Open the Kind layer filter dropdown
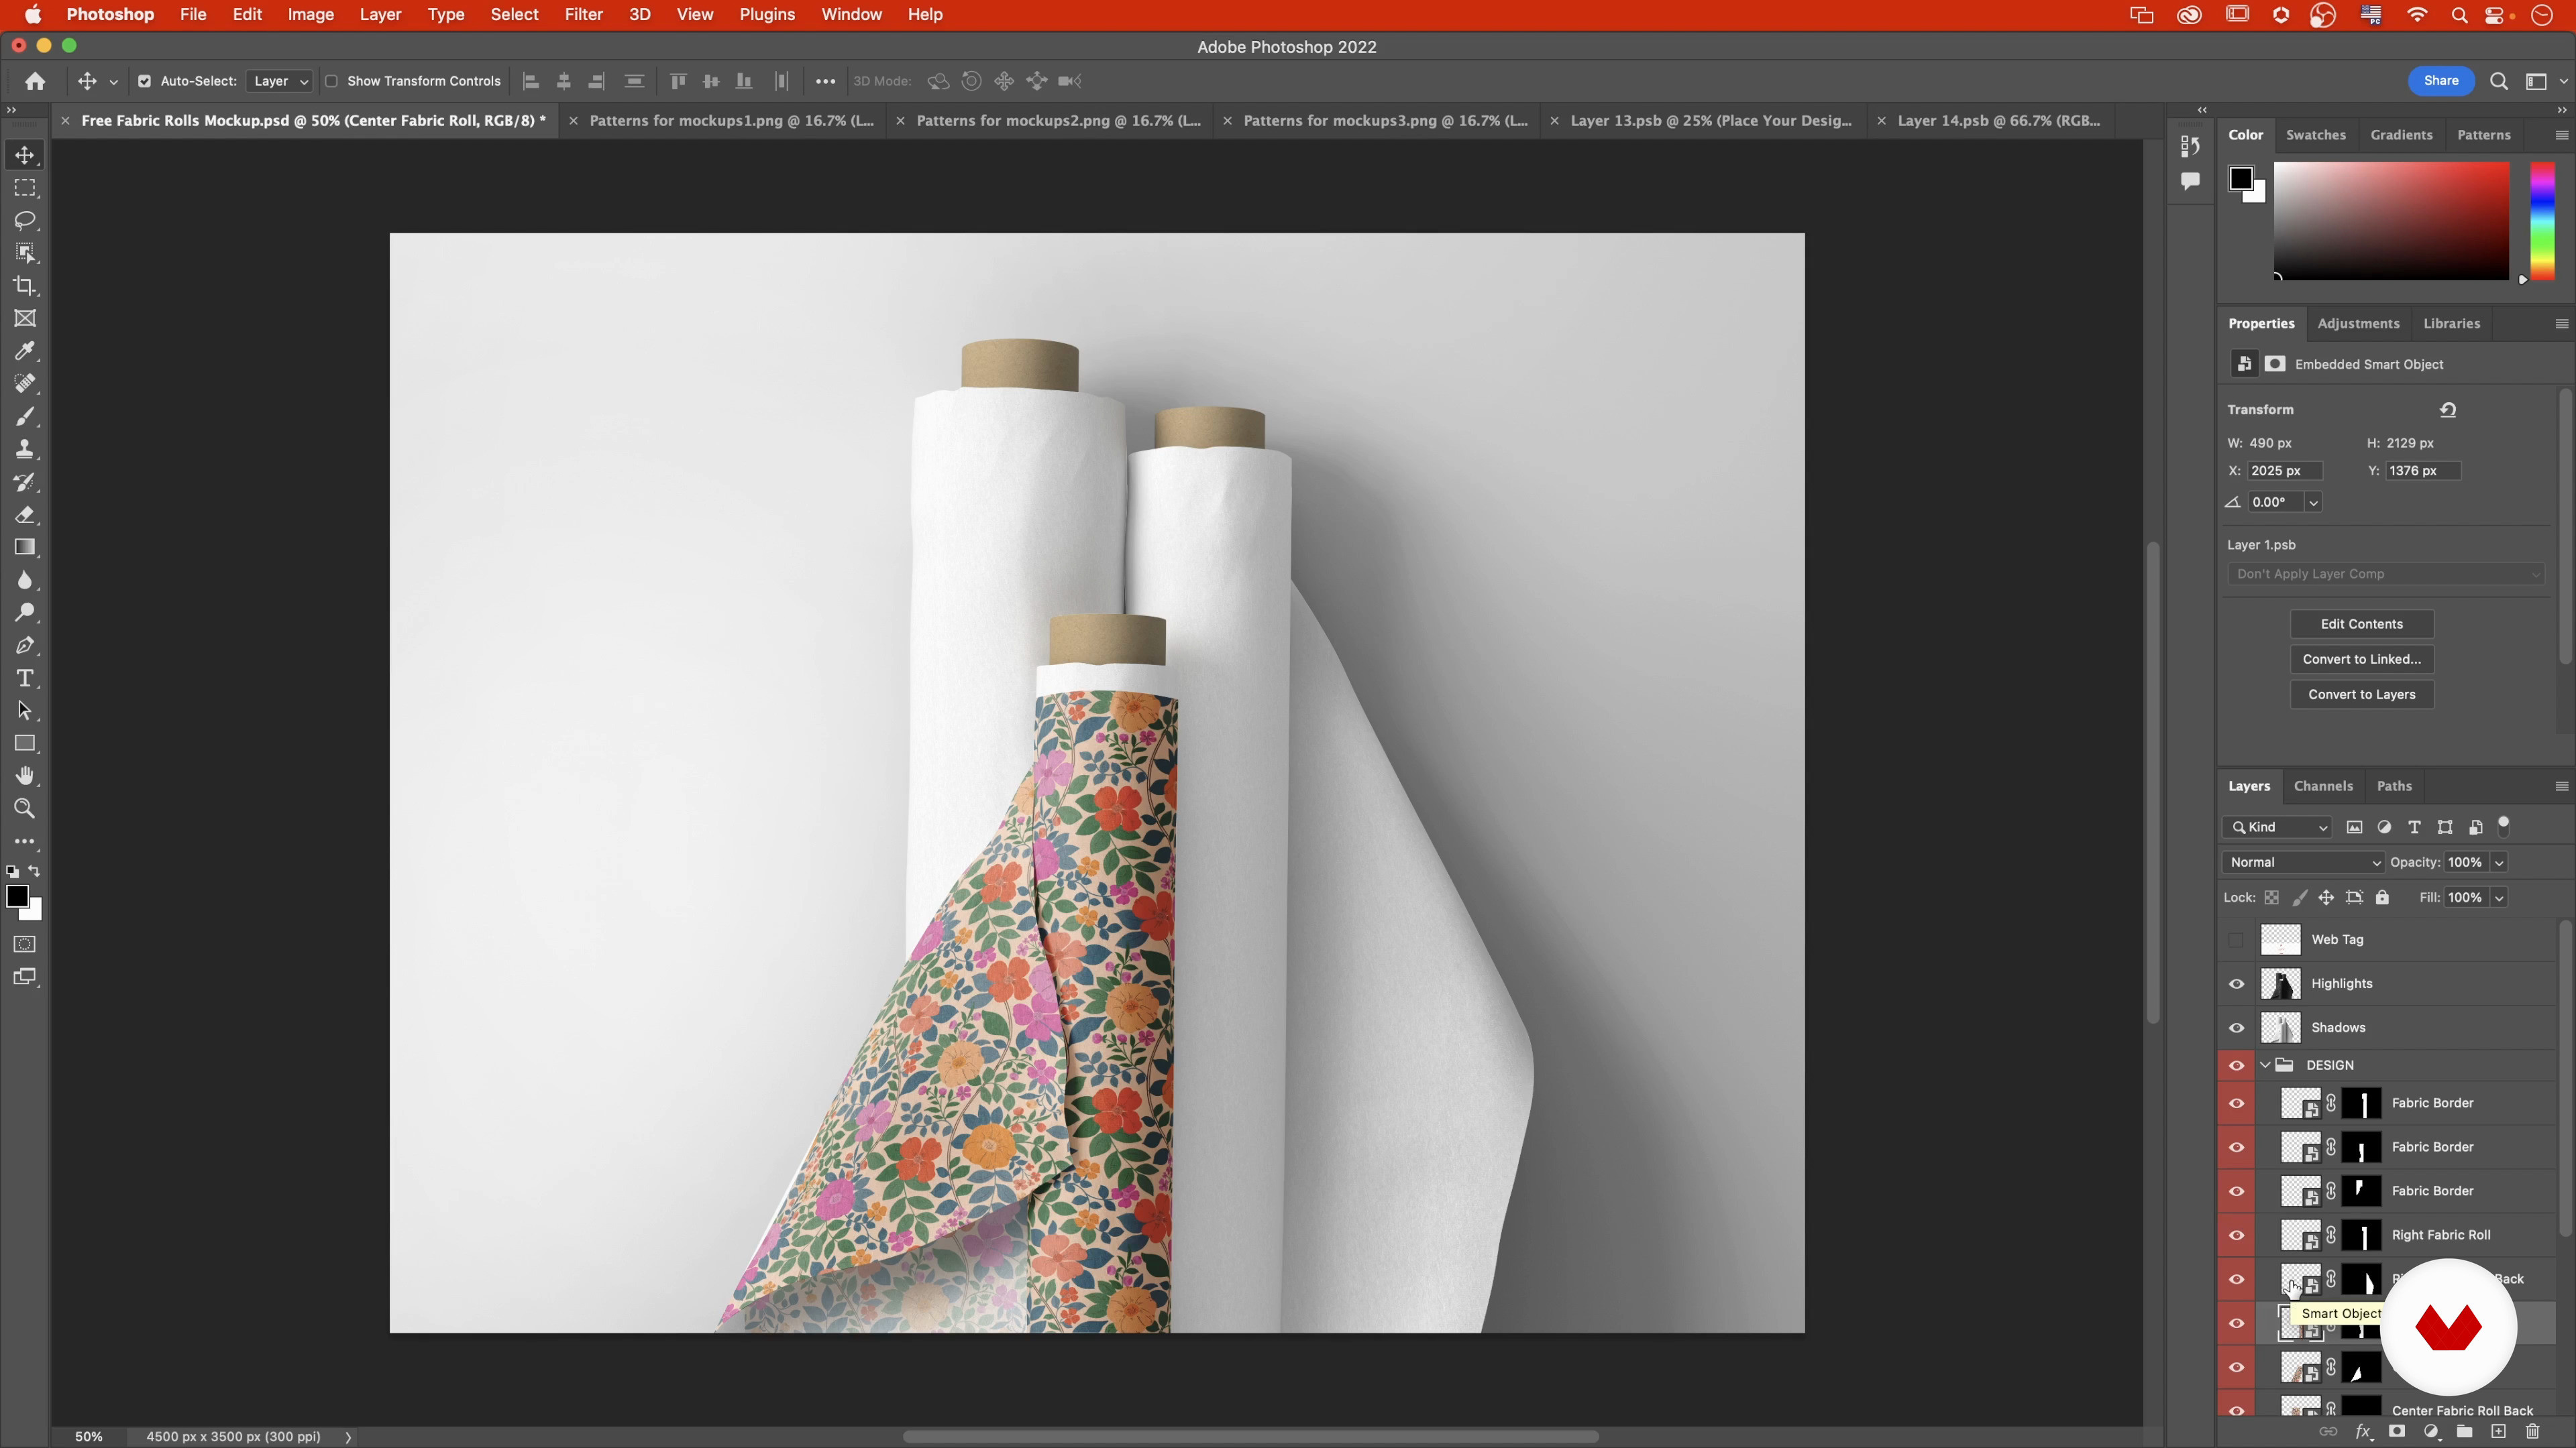 2277,827
